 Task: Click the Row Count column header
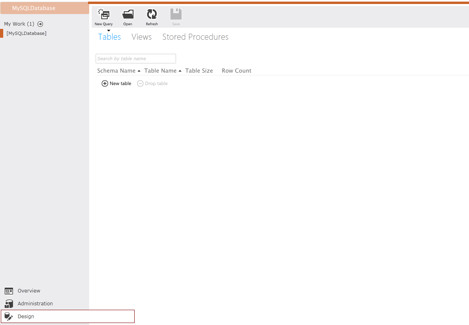point(236,71)
